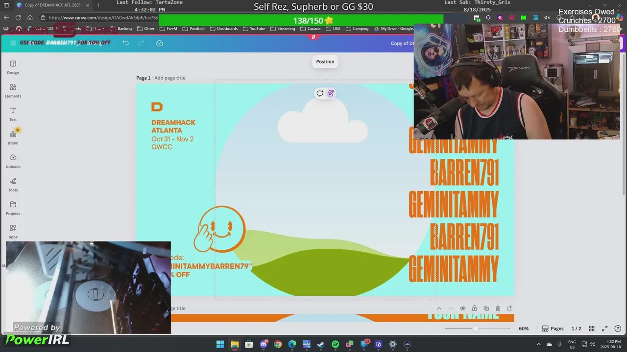Open a new browser tab
627x352 pixels.
click(98, 5)
